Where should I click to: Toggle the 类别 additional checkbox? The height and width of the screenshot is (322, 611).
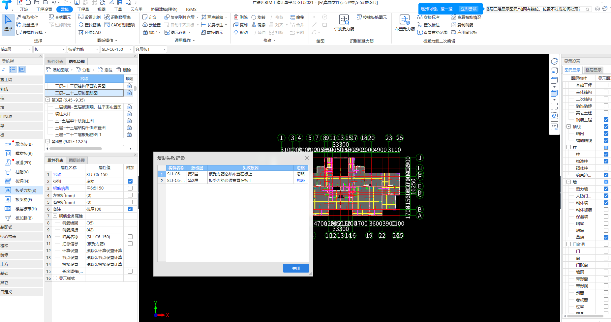tap(130, 181)
